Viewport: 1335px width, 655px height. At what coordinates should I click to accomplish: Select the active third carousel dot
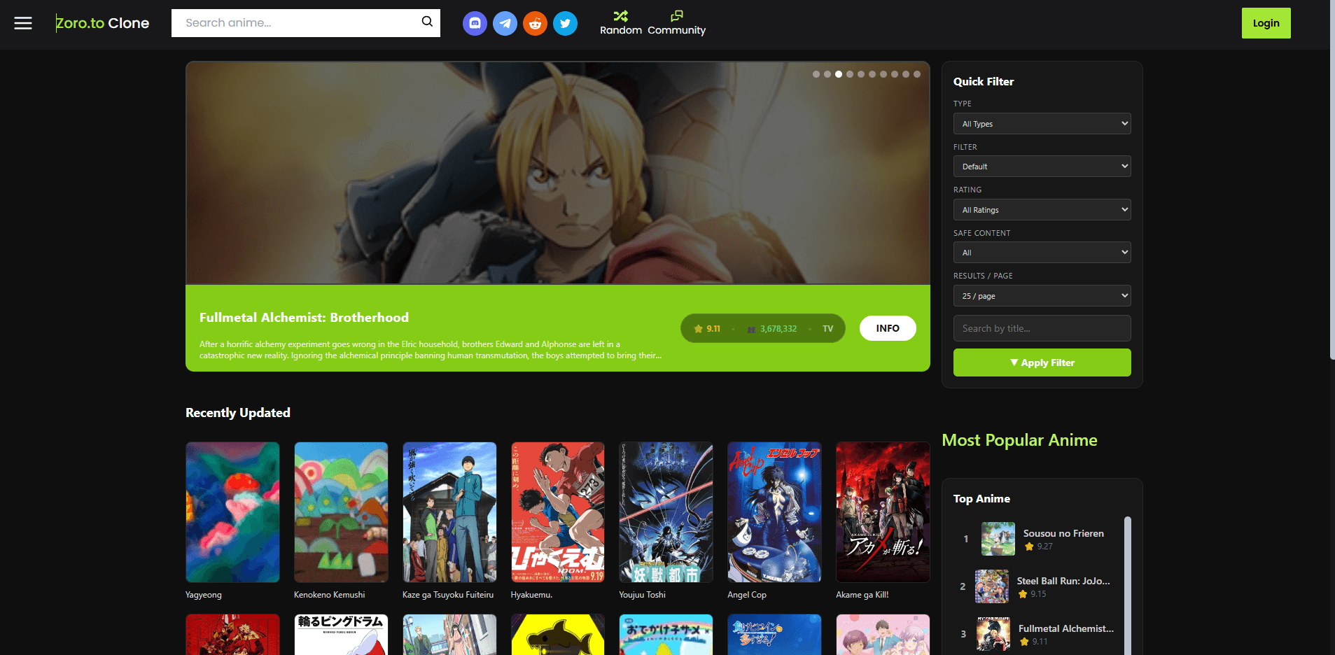(x=839, y=74)
